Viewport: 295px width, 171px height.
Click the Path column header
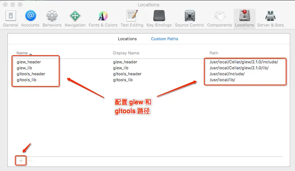click(x=214, y=53)
